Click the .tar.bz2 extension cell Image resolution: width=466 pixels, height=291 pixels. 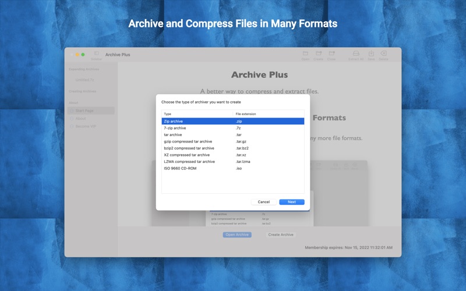pyautogui.click(x=242, y=148)
